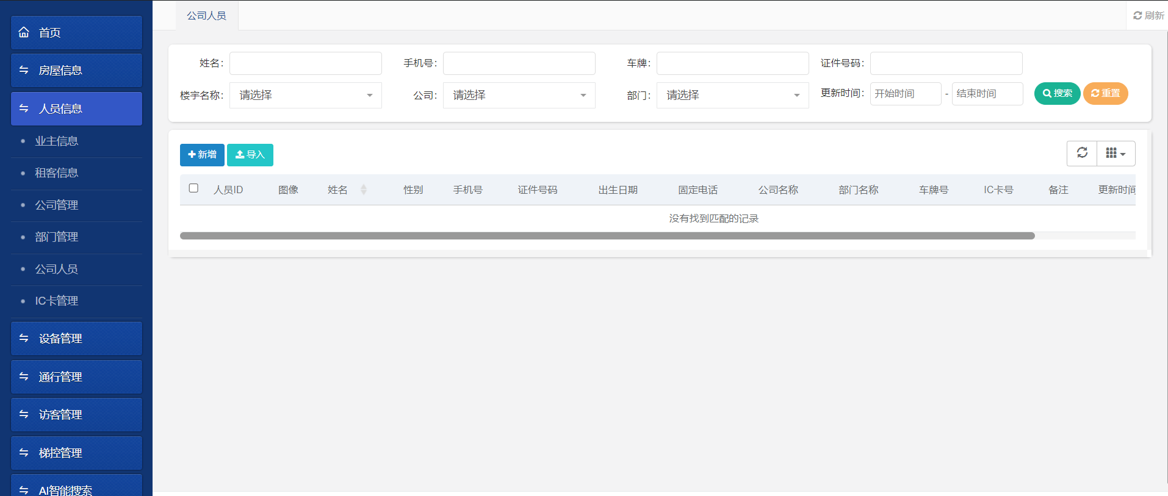Click the arrows icon beside 访客管理
Image resolution: width=1168 pixels, height=496 pixels.
tap(24, 414)
